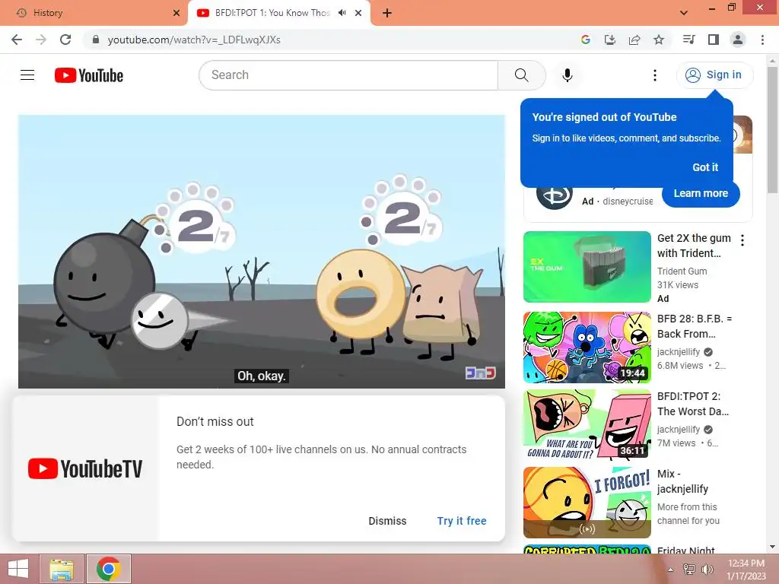This screenshot has width=779, height=584.
Task: Start voice search with microphone icon
Action: (567, 75)
